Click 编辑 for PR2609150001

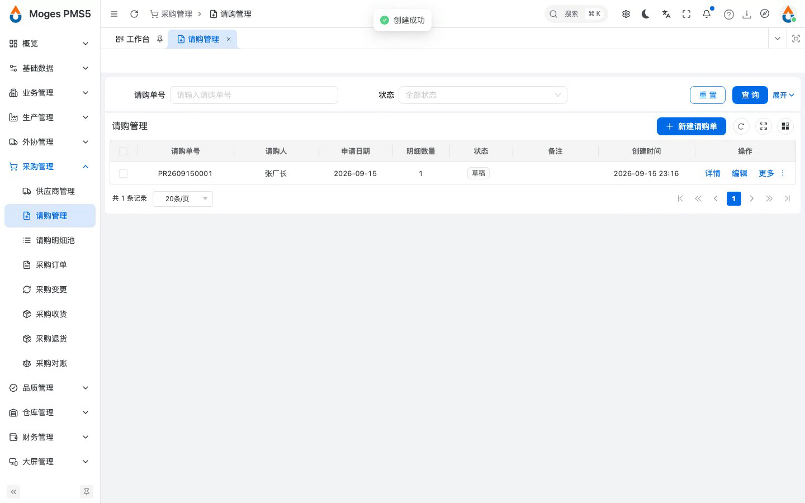tap(740, 173)
